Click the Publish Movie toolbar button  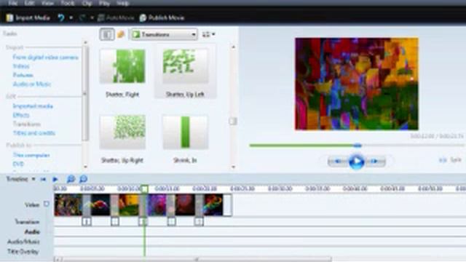(x=162, y=17)
